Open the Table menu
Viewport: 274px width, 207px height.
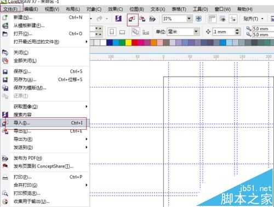(x=179, y=9)
